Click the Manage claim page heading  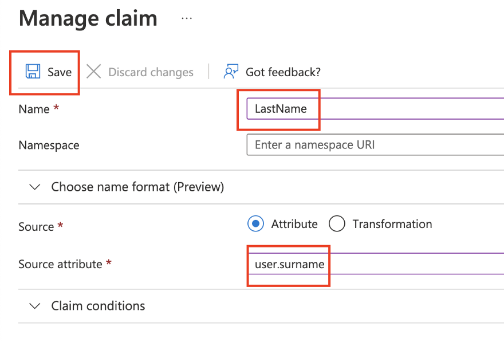(x=88, y=18)
